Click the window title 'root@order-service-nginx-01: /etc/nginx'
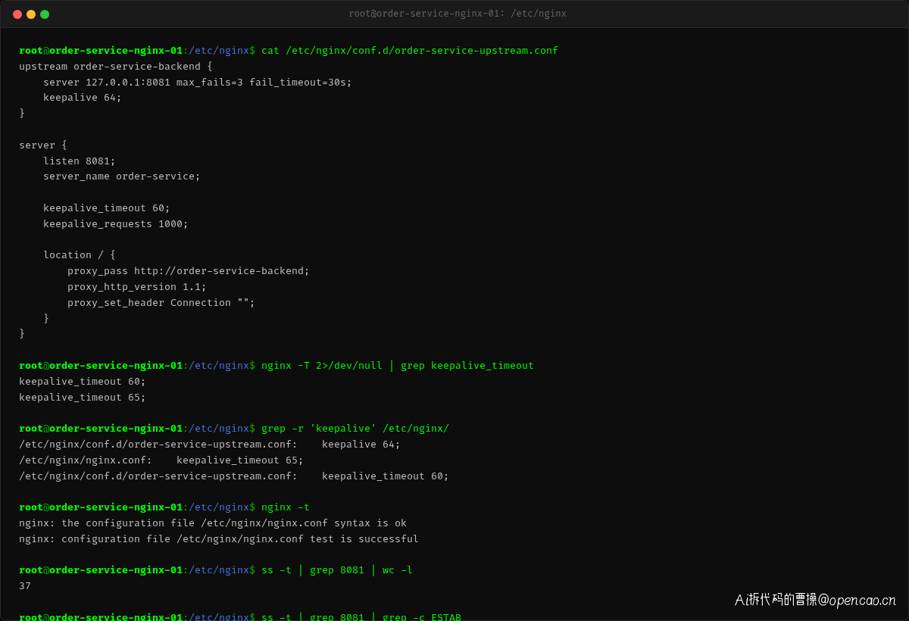 coord(458,14)
